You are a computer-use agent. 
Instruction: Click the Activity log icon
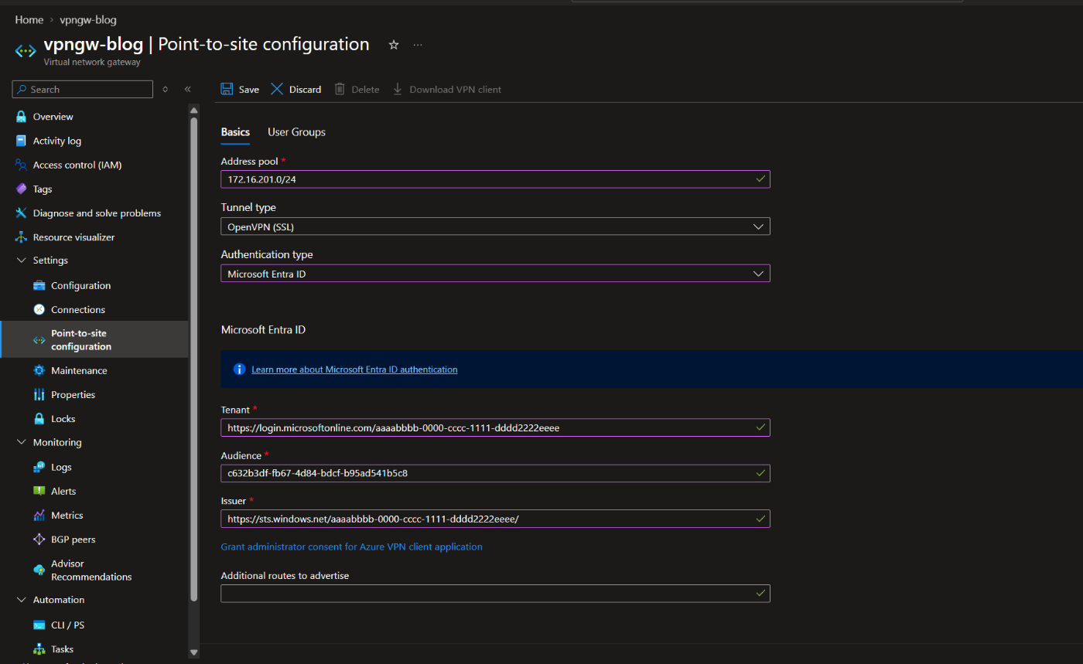click(x=21, y=141)
